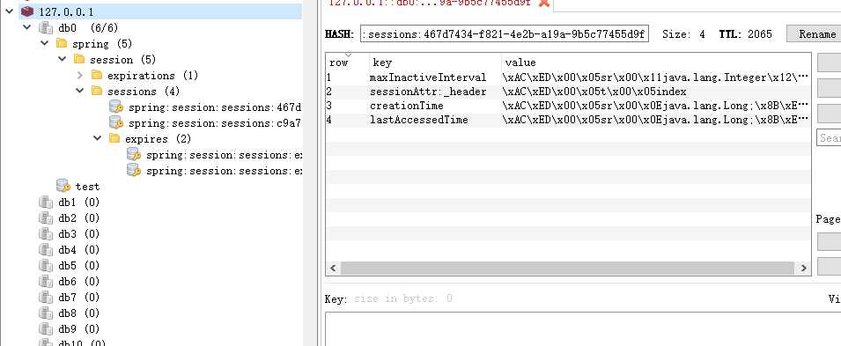Click the db7 database icon
Screen dimensions: 841x346
click(x=46, y=298)
